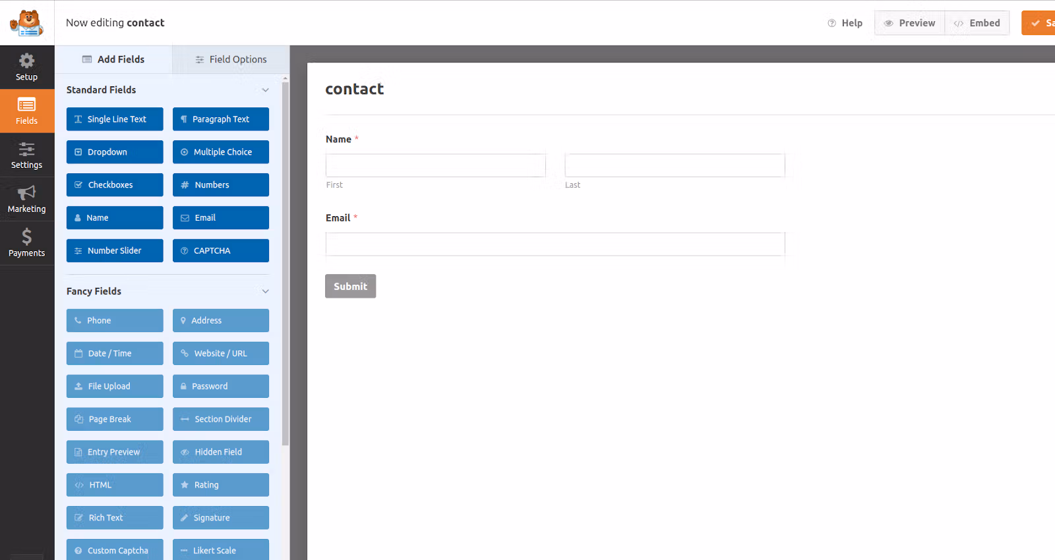Image resolution: width=1055 pixels, height=560 pixels.
Task: Add a Dropdown field
Action: pyautogui.click(x=115, y=152)
